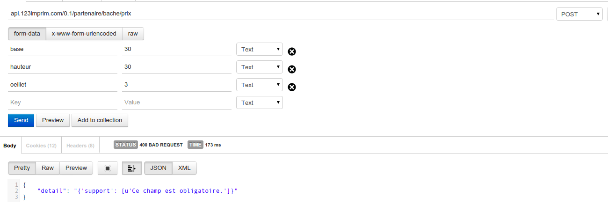The image size is (608, 212).
Task: Send the request
Action: pyautogui.click(x=21, y=120)
